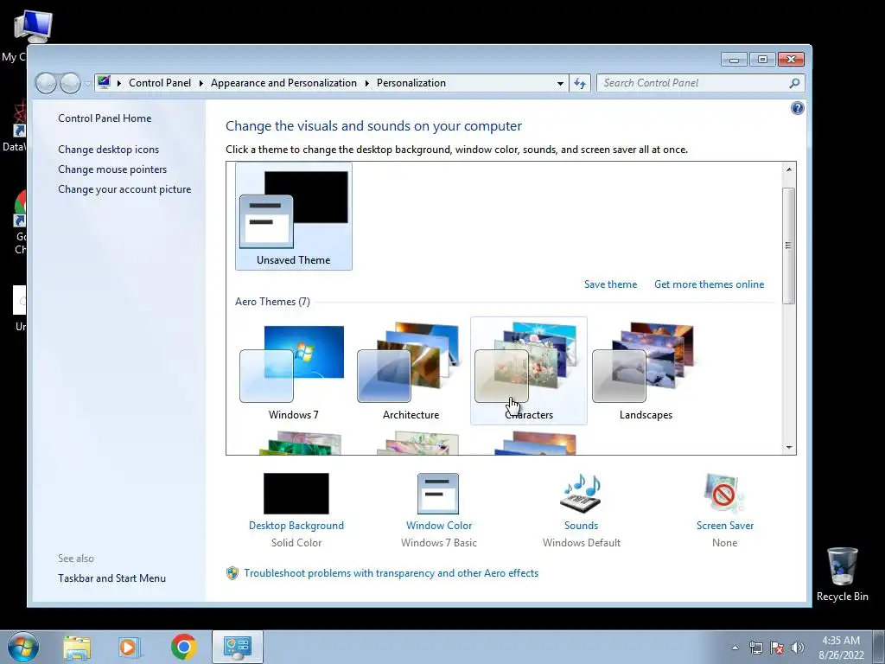Viewport: 885px width, 664px height.
Task: Click the Back navigation button
Action: click(47, 84)
